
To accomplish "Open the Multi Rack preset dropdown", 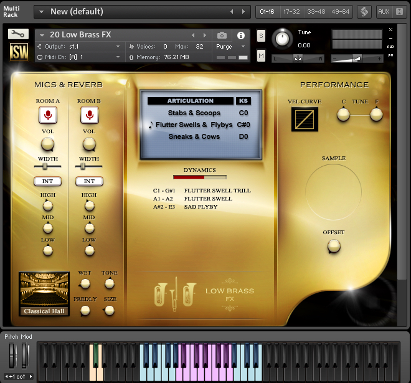I will pyautogui.click(x=40, y=11).
